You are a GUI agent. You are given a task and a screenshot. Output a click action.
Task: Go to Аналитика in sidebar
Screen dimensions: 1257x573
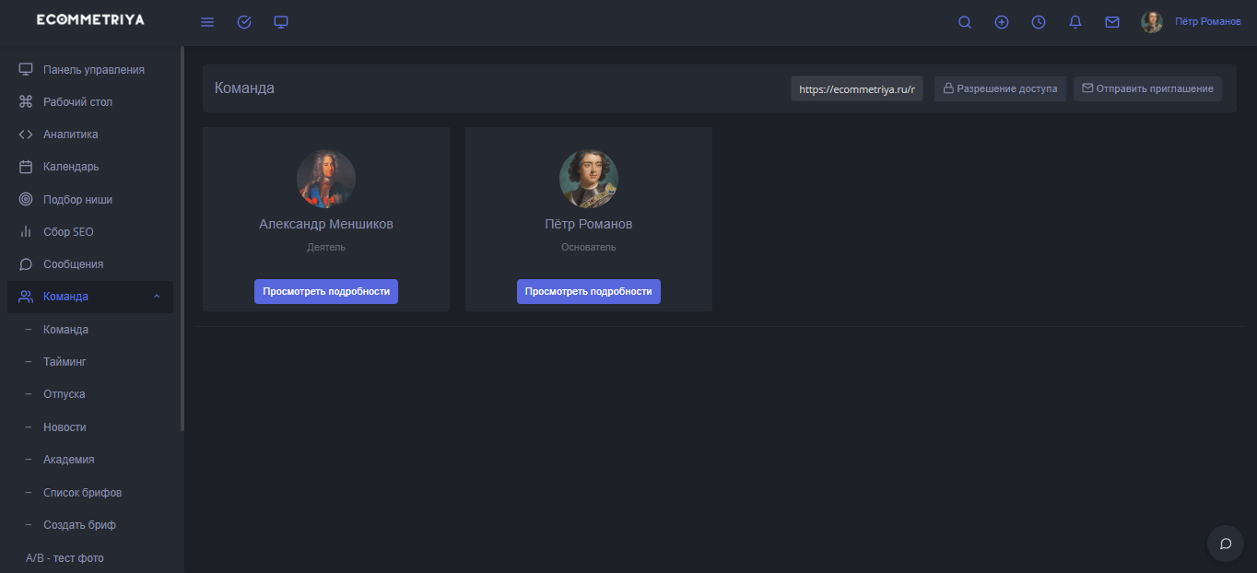70,134
